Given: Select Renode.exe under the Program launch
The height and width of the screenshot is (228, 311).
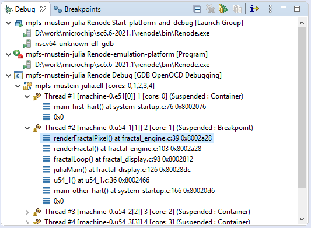Looking at the screenshot, I should [122, 65].
